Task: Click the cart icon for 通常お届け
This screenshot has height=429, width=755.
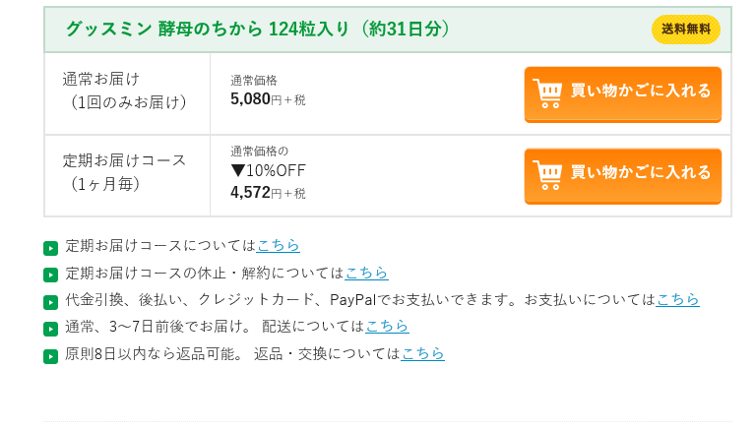Action: (x=547, y=92)
